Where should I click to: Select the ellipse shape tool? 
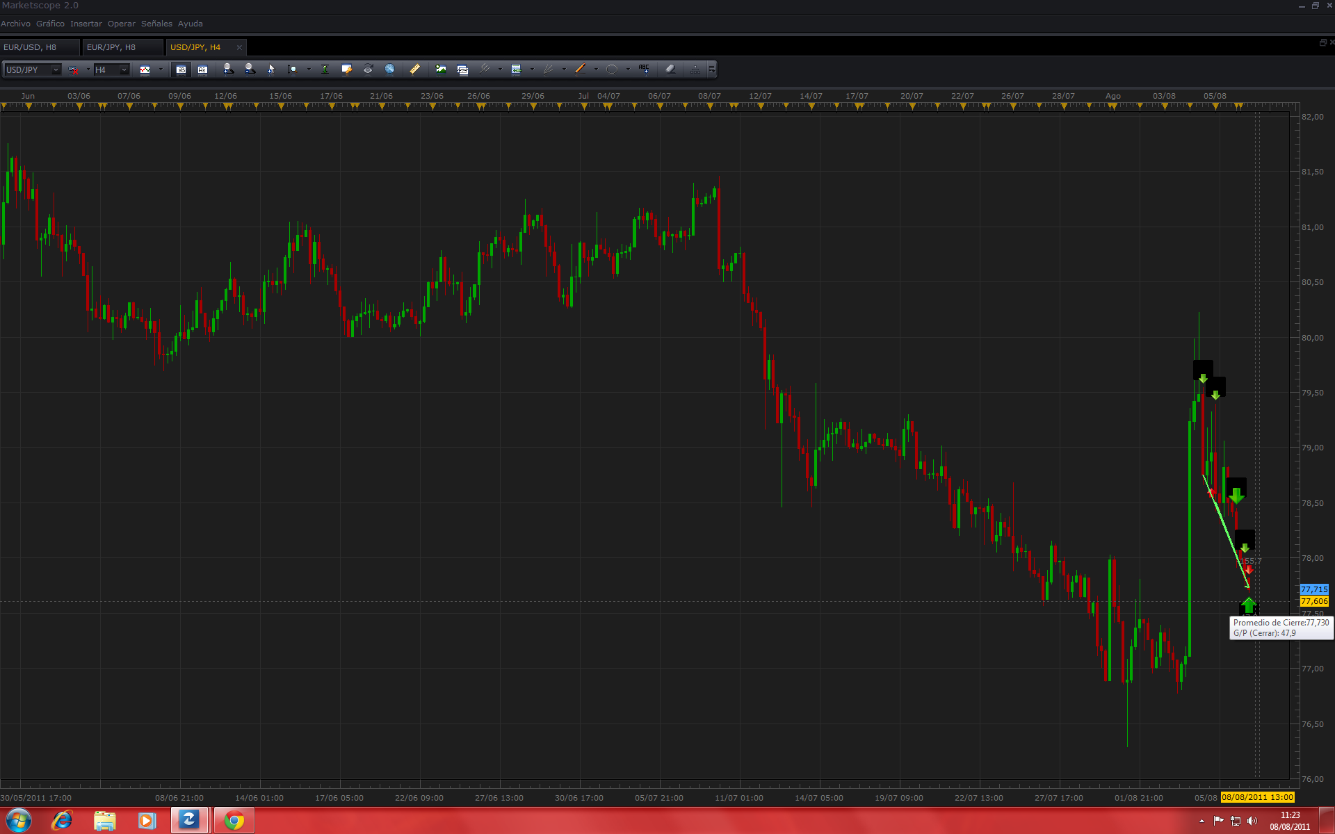[x=612, y=69]
